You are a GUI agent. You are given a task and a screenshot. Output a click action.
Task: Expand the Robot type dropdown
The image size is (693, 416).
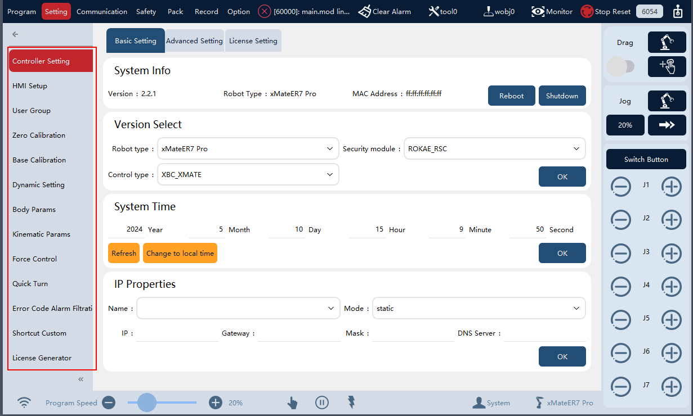(248, 149)
